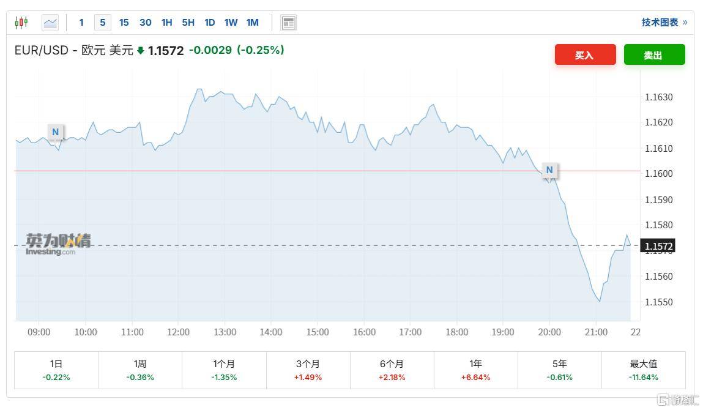The height and width of the screenshot is (410, 703).
Task: Select the 1D interval
Action: tap(209, 23)
